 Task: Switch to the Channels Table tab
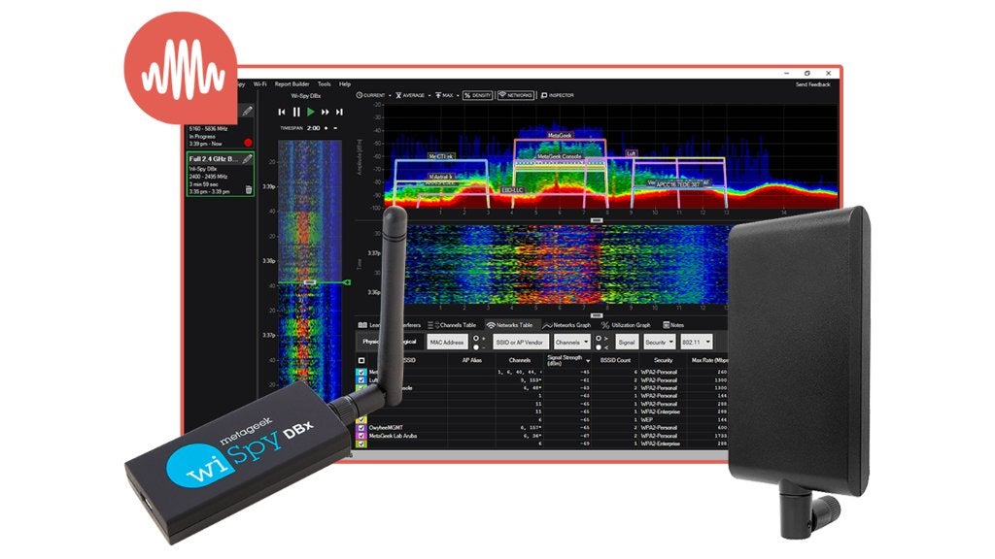point(453,325)
